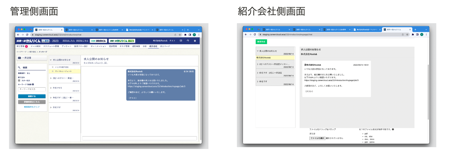Click the back arrow in the left admin browser
Screen dimensions: 450x156
18,35
